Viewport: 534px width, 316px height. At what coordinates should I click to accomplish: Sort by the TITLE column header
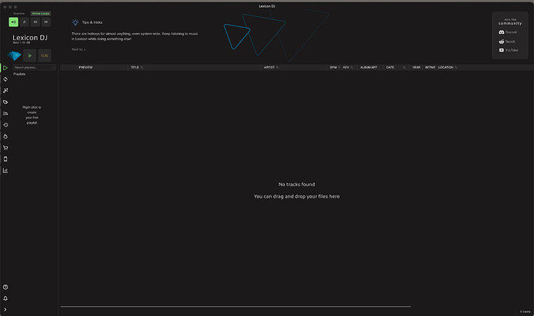(x=135, y=67)
